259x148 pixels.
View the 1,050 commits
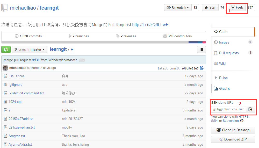pos(28,36)
